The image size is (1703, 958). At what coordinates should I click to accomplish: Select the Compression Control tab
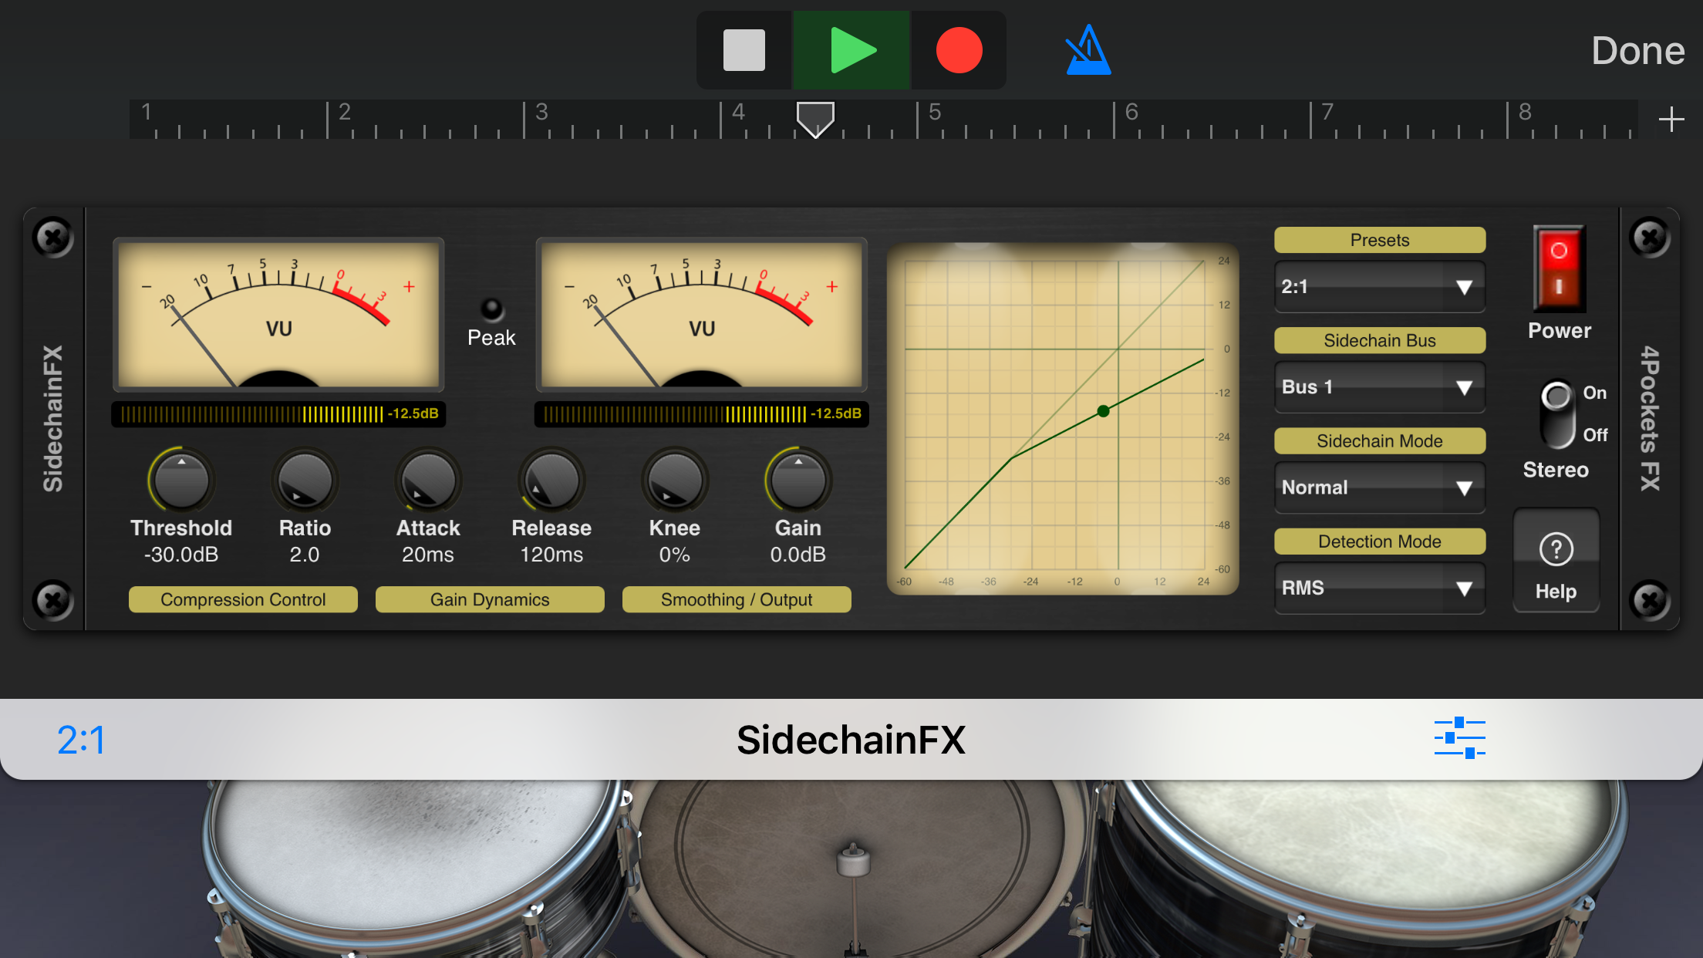click(243, 599)
